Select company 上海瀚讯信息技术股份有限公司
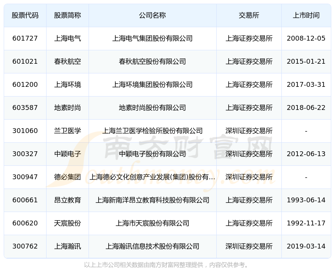This screenshot has height=275, width=335. 153,246
